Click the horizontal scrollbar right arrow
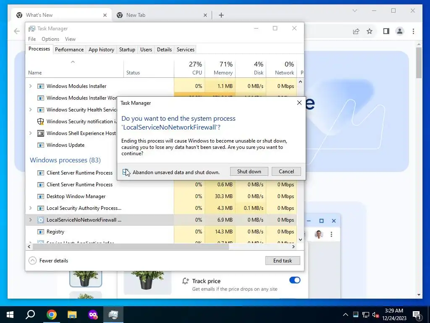 coord(294,246)
